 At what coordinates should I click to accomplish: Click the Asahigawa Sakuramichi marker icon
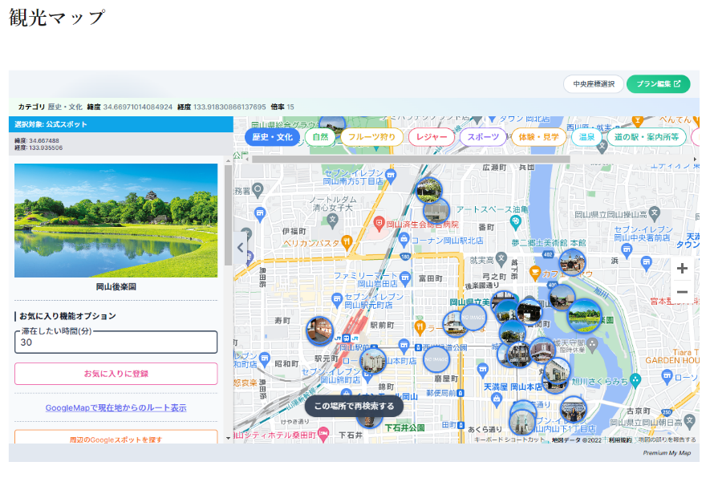[x=635, y=380]
